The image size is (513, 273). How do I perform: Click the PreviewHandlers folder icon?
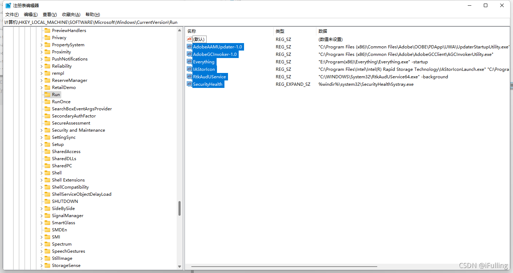coord(47,30)
